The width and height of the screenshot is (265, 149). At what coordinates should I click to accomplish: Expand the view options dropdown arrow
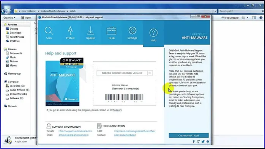click(x=248, y=18)
